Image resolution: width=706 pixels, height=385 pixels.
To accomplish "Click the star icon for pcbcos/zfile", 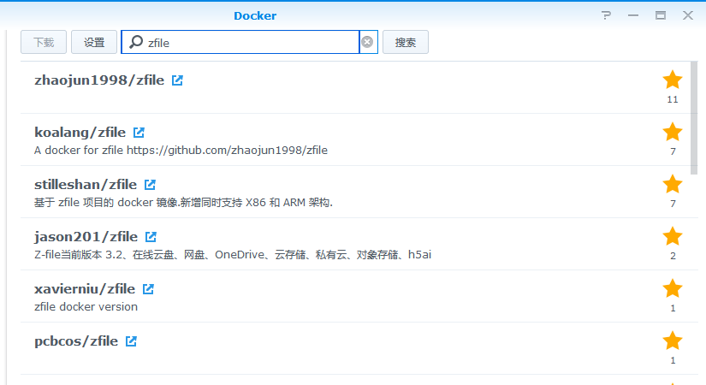I will [673, 341].
